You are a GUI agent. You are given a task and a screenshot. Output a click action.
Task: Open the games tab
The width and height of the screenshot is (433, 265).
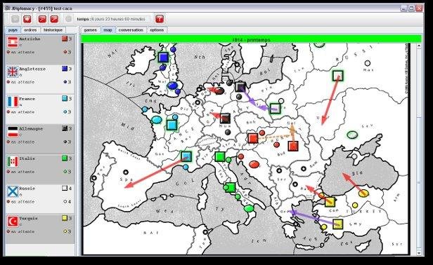(90, 29)
